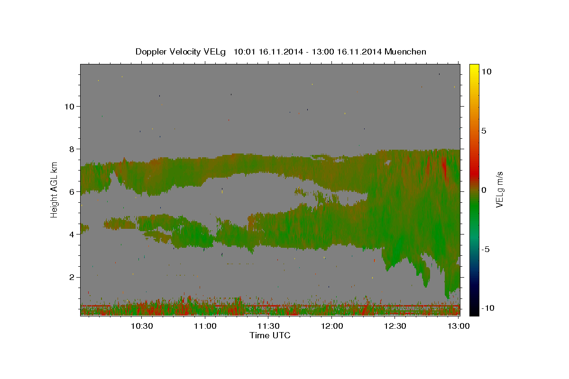Click the 12:00 time tick label
This screenshot has width=569, height=379.
pyautogui.click(x=332, y=326)
